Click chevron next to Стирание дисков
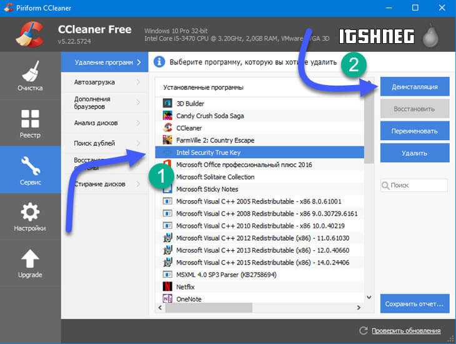The image size is (456, 344). pos(138,184)
